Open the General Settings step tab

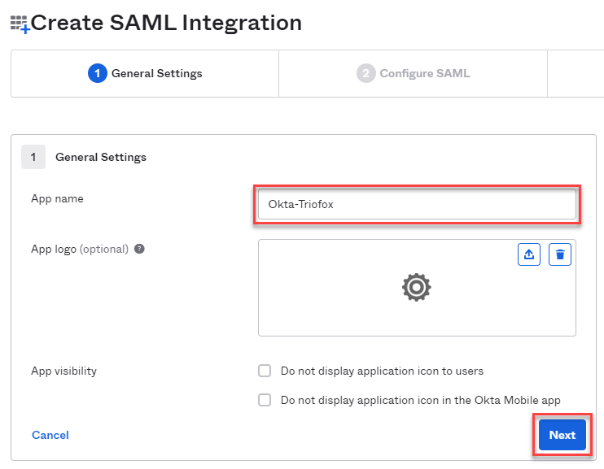[145, 73]
